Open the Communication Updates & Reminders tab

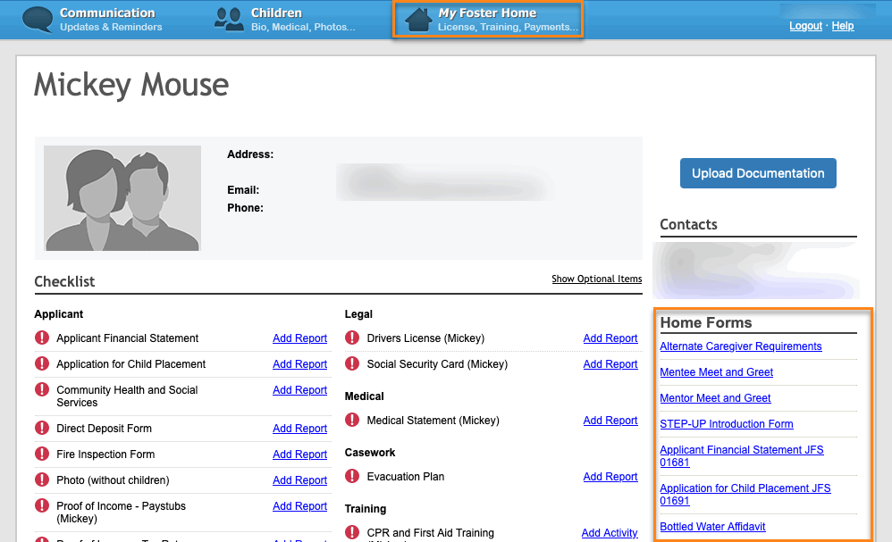(x=93, y=20)
